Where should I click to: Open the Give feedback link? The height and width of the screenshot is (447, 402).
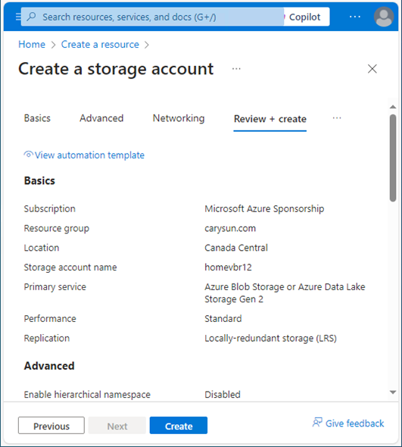click(x=355, y=424)
